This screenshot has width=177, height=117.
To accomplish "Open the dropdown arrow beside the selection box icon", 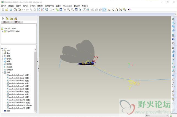I will (x=53, y=10).
